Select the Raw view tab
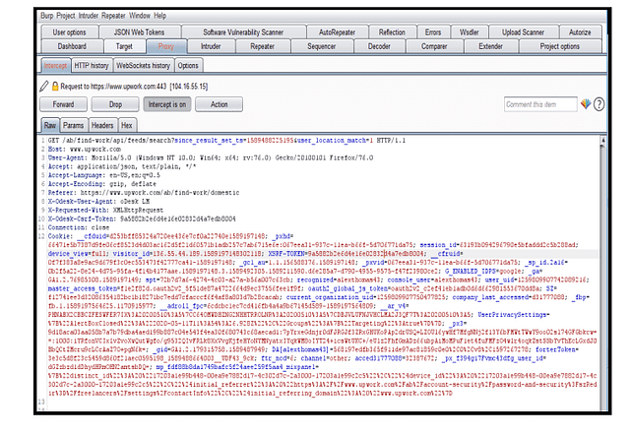This screenshot has width=630, height=434. 50,125
